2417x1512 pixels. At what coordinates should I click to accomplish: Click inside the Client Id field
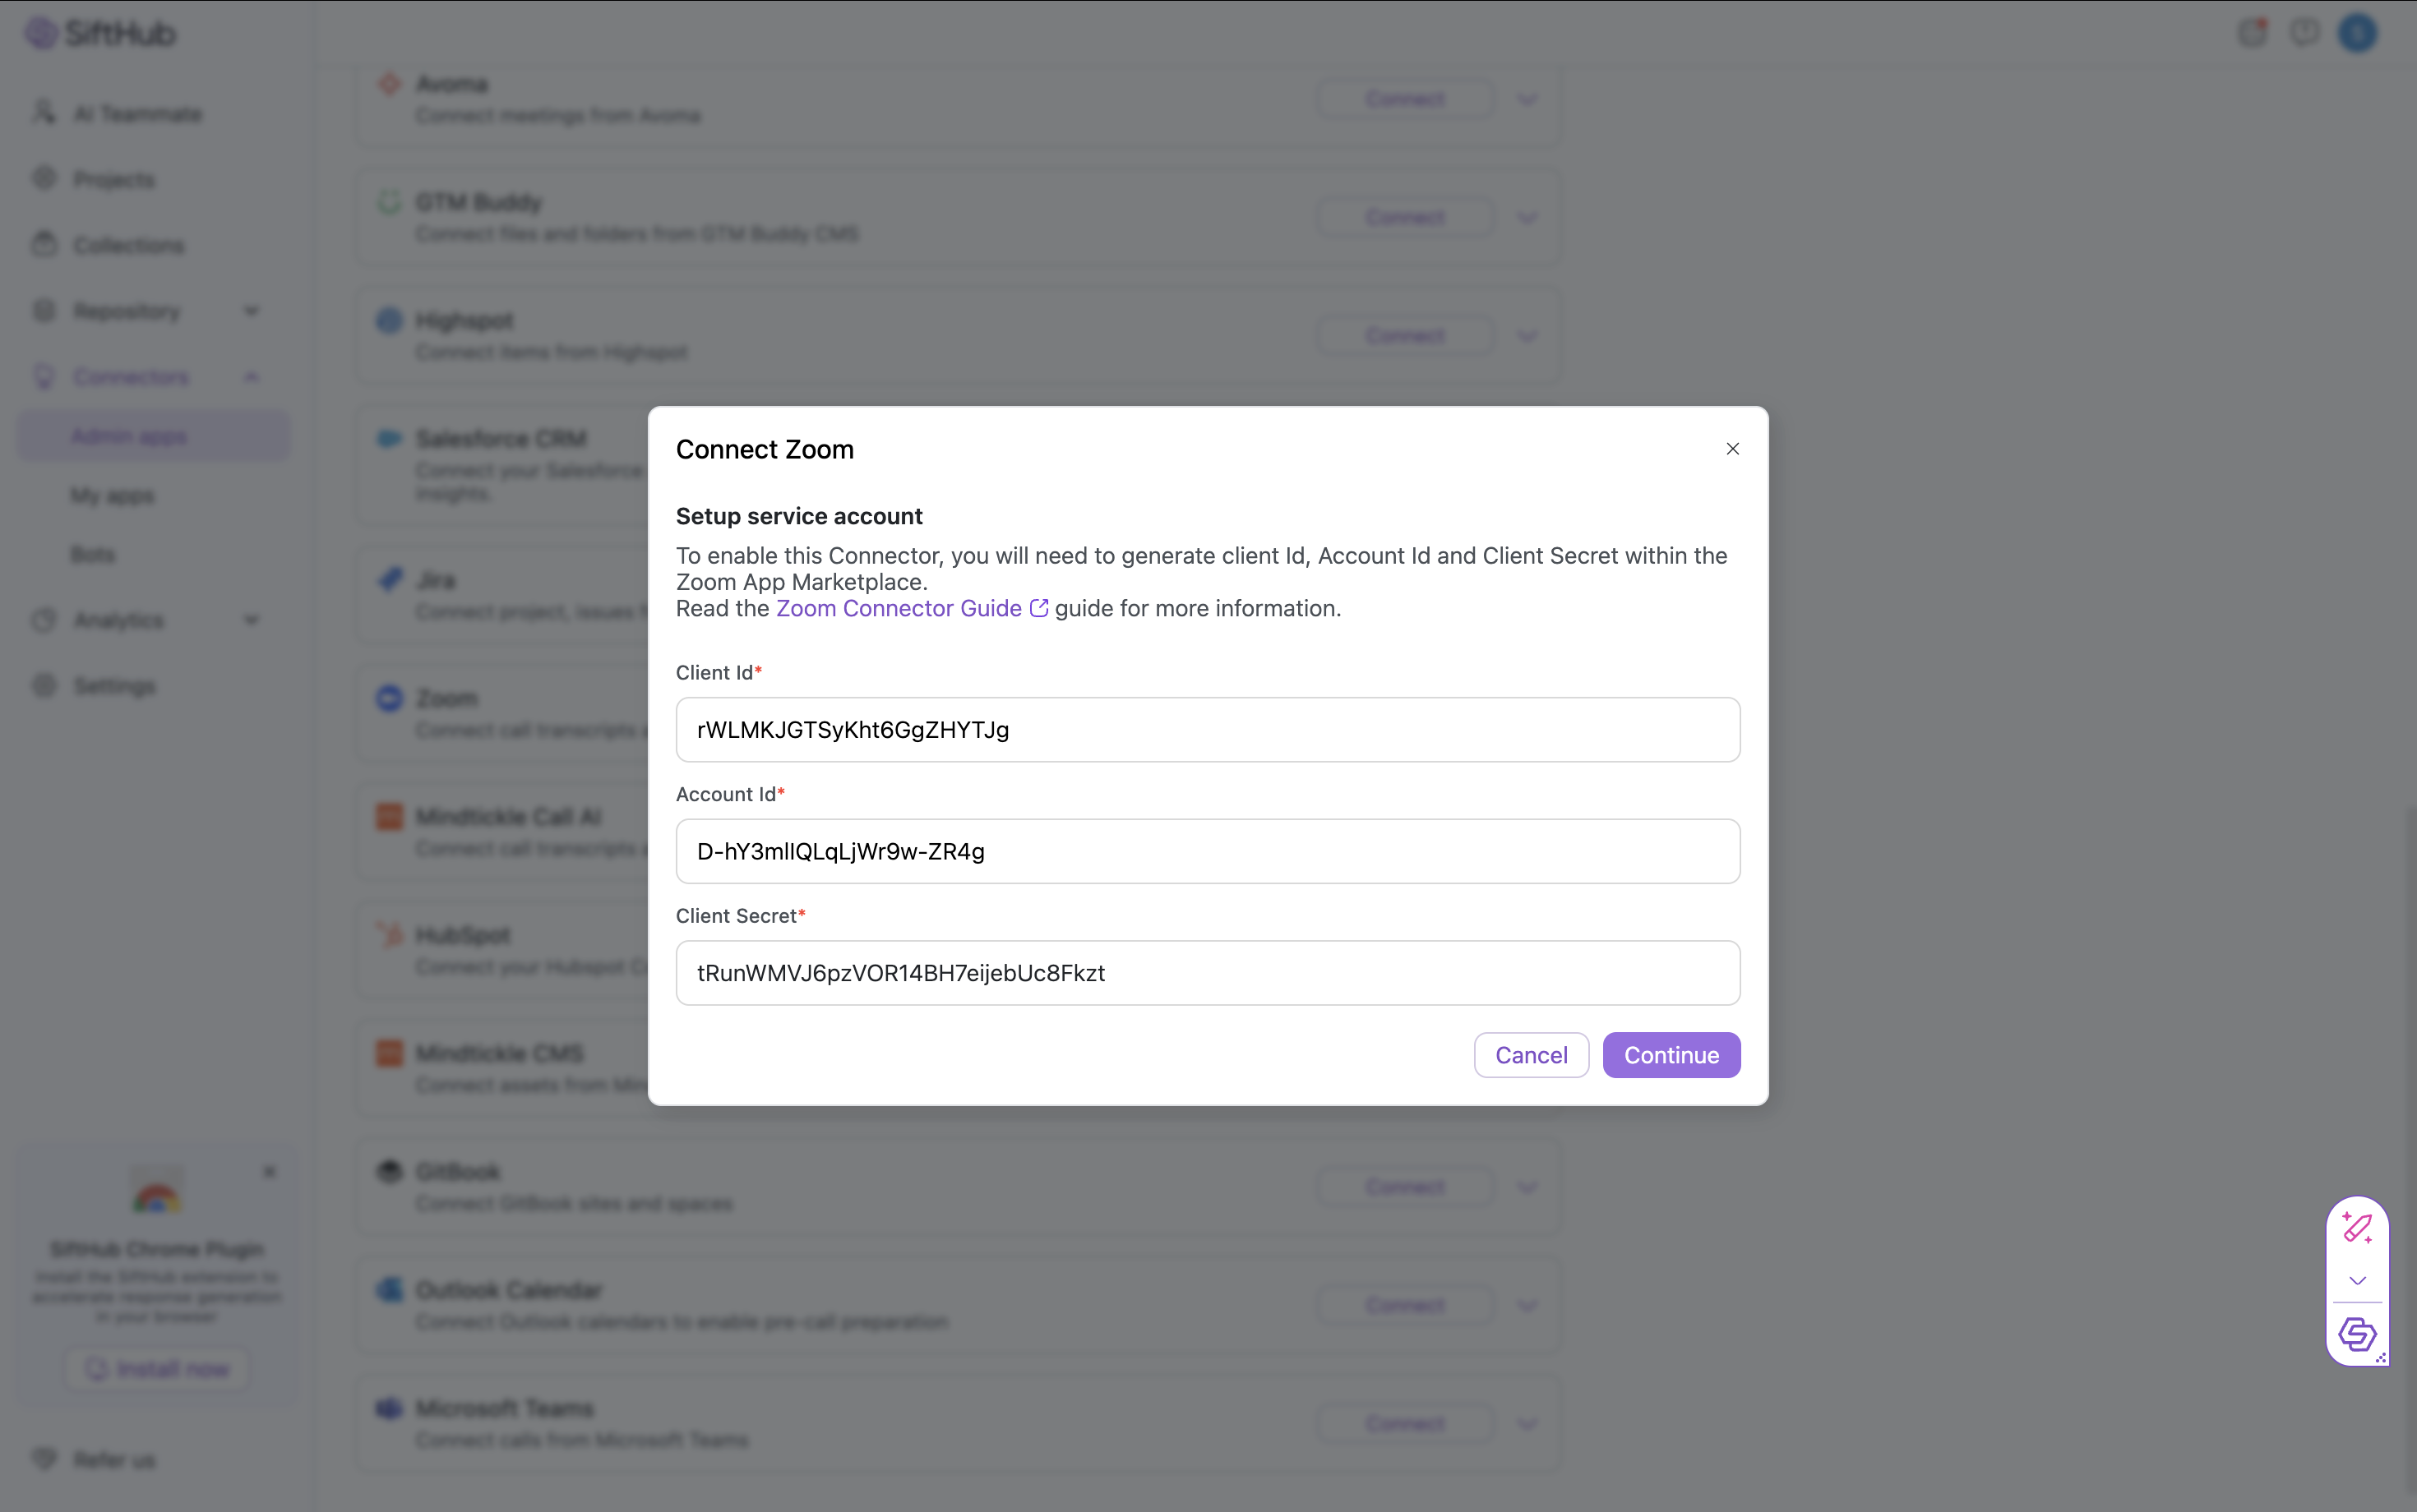click(1207, 729)
